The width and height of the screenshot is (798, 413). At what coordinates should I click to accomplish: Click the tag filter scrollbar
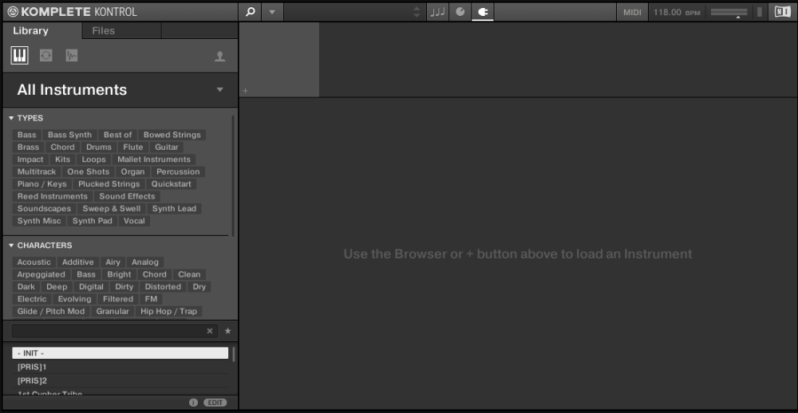click(x=233, y=175)
